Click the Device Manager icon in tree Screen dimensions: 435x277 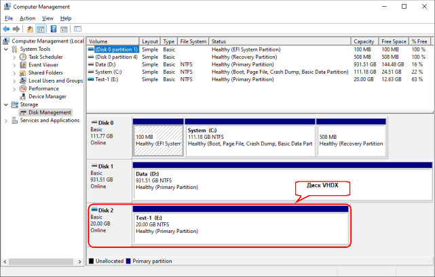pos(23,97)
